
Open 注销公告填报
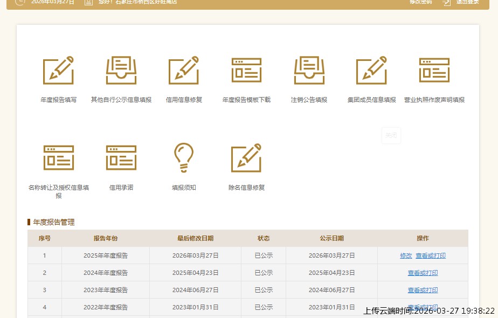point(308,70)
